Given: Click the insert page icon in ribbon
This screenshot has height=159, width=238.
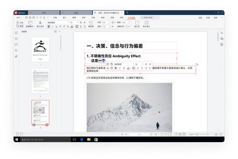Looking at the screenshot, I should tap(137, 23).
